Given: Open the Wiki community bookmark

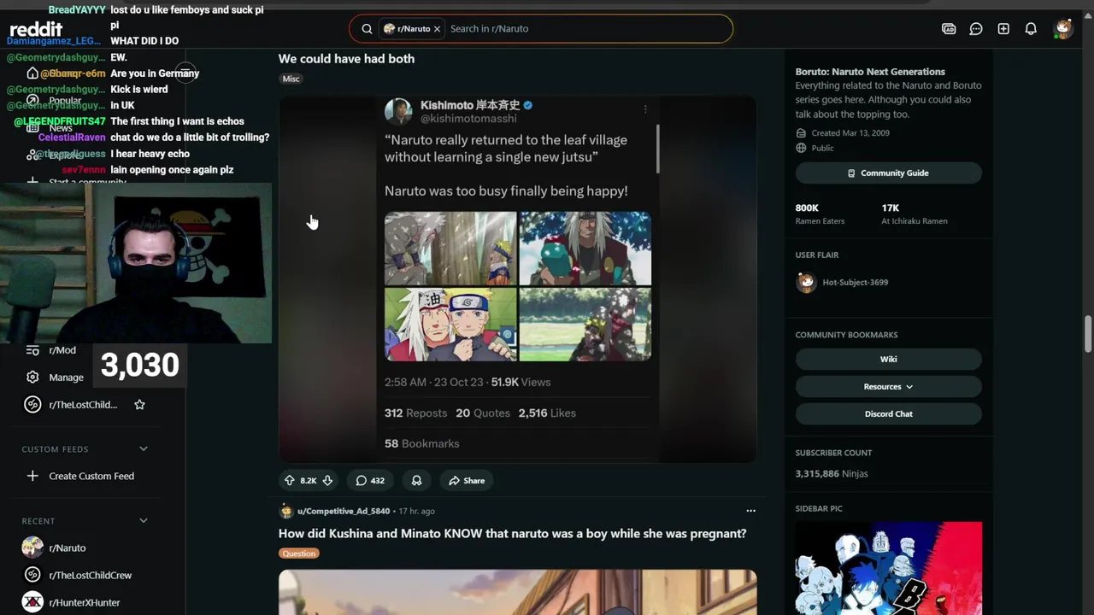Looking at the screenshot, I should 888,360.
